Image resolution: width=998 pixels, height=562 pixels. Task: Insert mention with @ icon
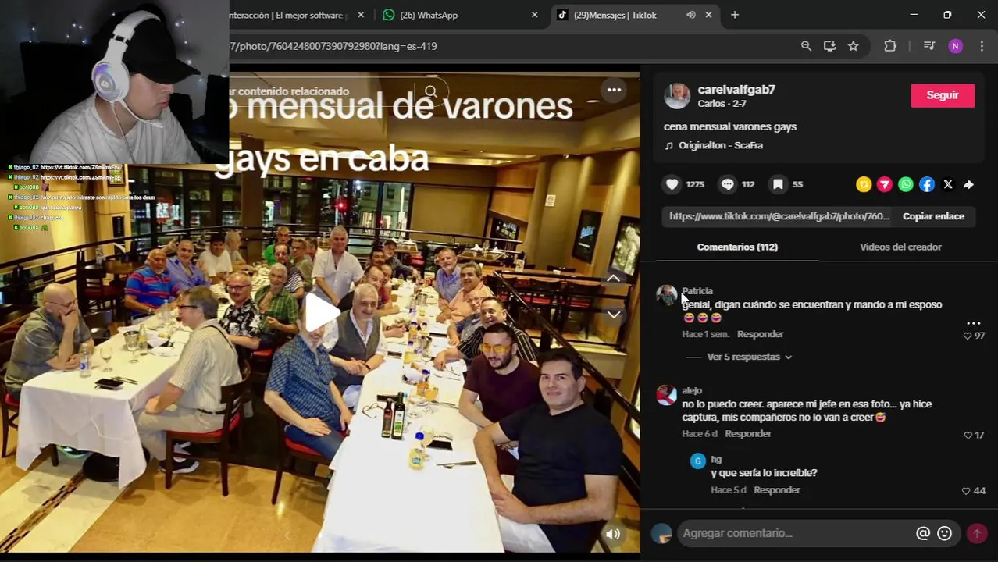pos(923,533)
